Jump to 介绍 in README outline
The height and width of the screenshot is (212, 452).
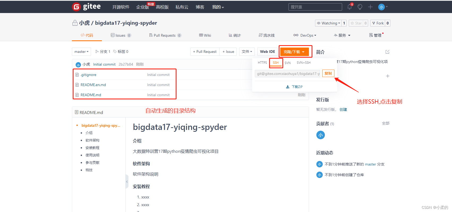(89, 133)
